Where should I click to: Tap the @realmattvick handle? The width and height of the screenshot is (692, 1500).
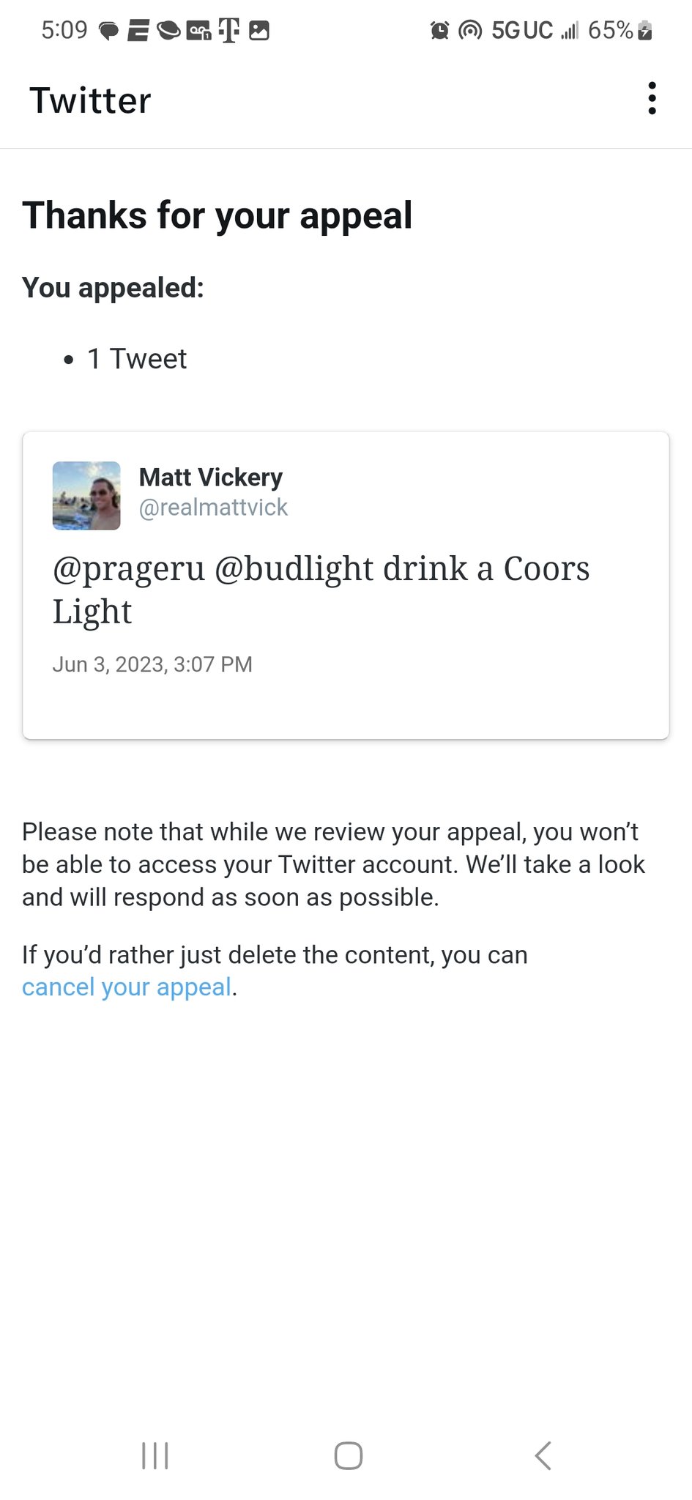pyautogui.click(x=213, y=508)
